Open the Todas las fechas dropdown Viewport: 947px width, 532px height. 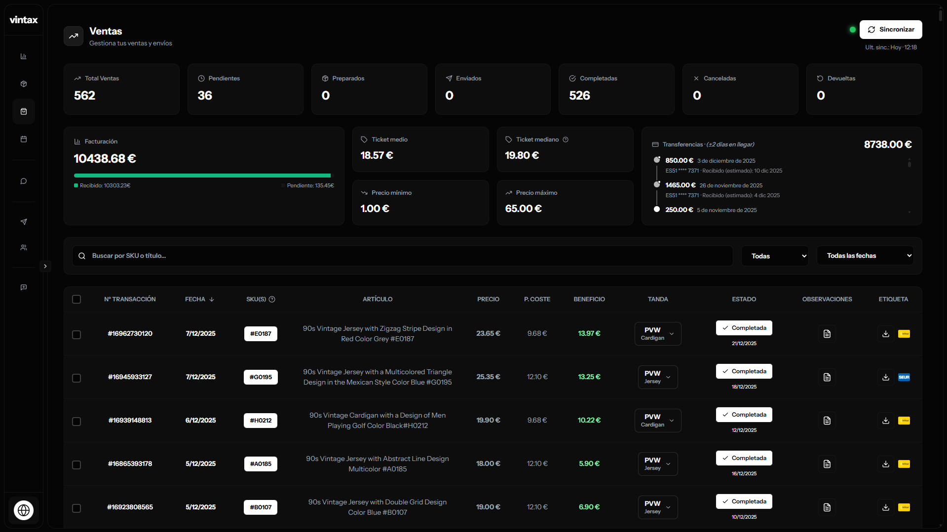865,256
